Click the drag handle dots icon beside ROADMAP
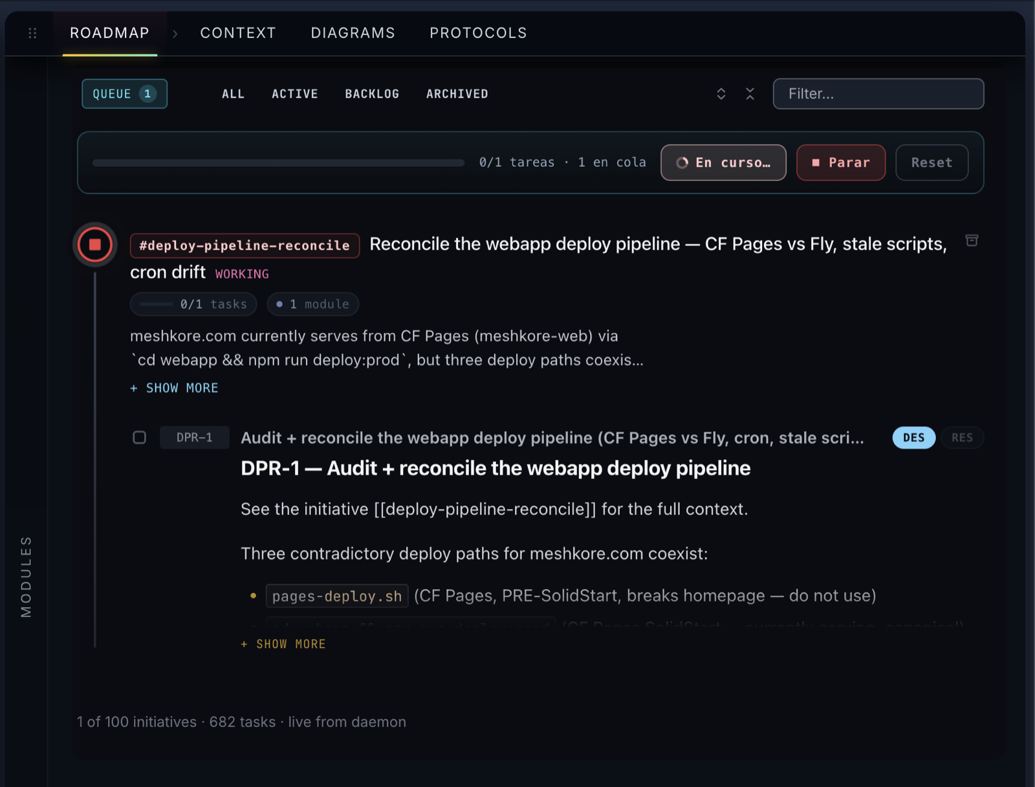 tap(32, 33)
